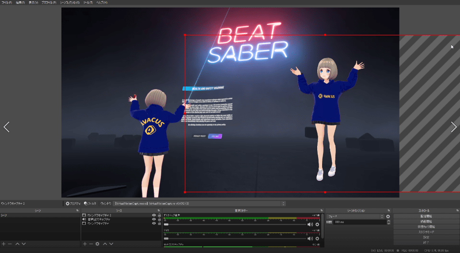Hide 音声出力キャプチャ with its eye icon
This screenshot has height=253, width=460.
pyautogui.click(x=154, y=220)
